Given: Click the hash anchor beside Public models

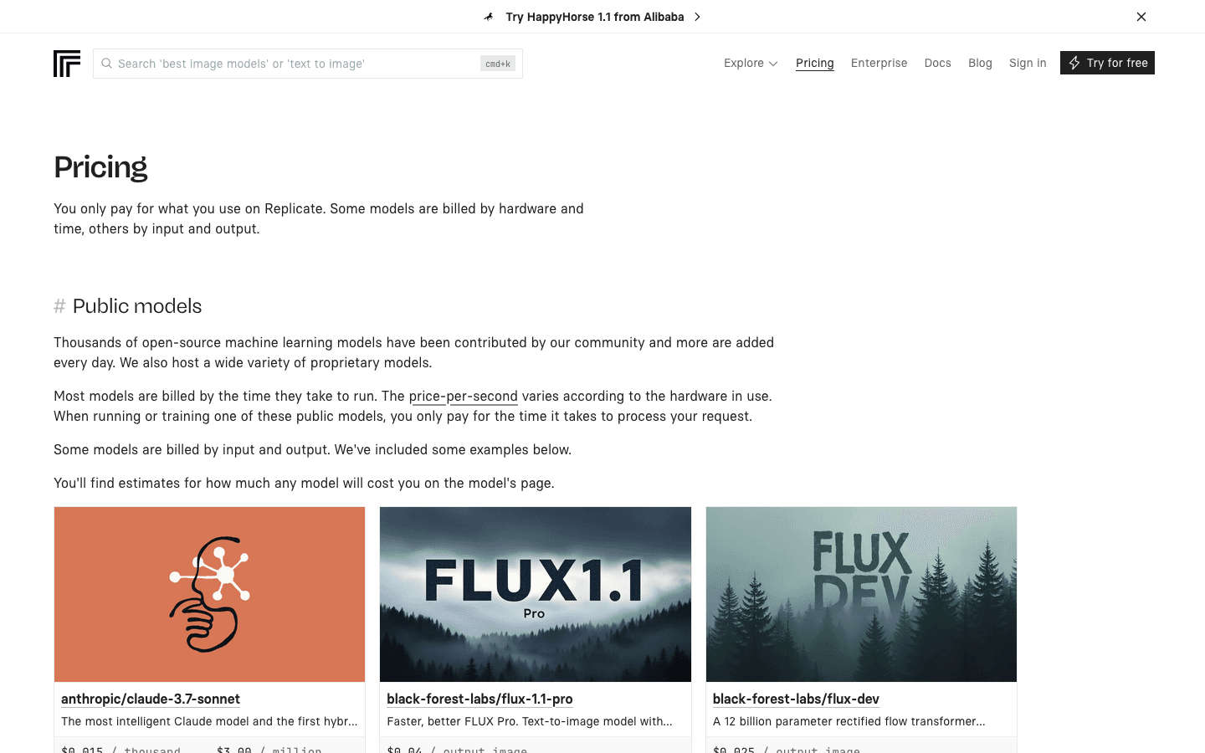Looking at the screenshot, I should click(x=59, y=306).
